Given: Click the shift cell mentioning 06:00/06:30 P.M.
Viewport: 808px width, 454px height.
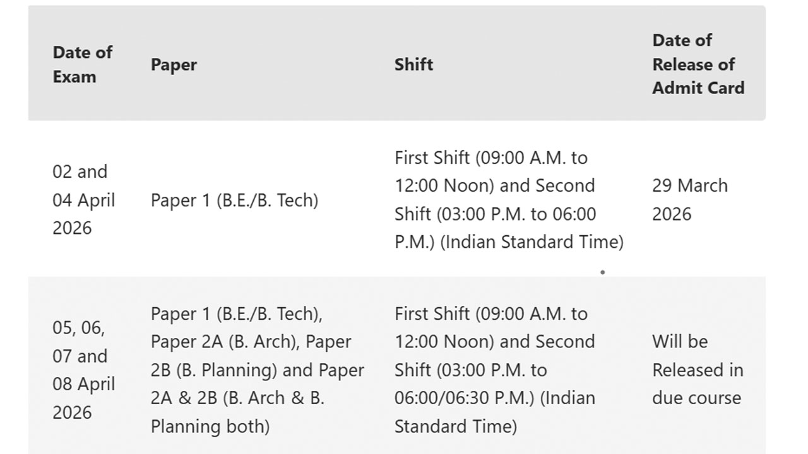Looking at the screenshot, I should coord(495,370).
